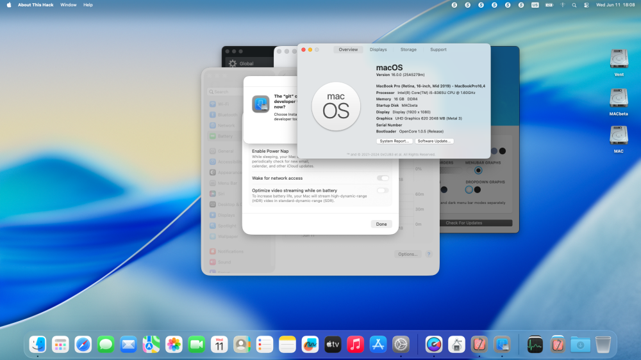The height and width of the screenshot is (360, 641).
Task: Select the light Menubar Graphs color swatch
Action: 469,171
